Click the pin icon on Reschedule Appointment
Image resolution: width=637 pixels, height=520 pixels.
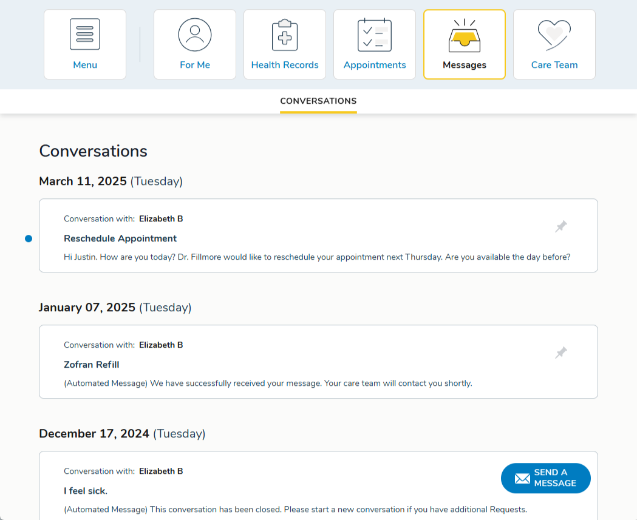tap(560, 226)
